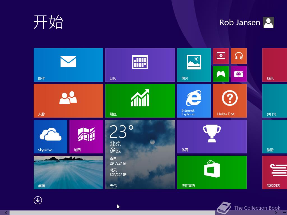Launch the Music headphones tile
This screenshot has width=287, height=215.
point(239,56)
